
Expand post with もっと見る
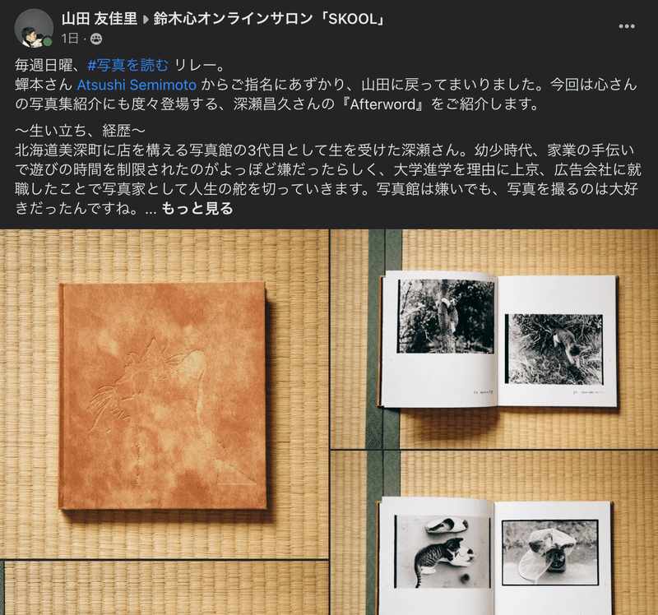197,208
